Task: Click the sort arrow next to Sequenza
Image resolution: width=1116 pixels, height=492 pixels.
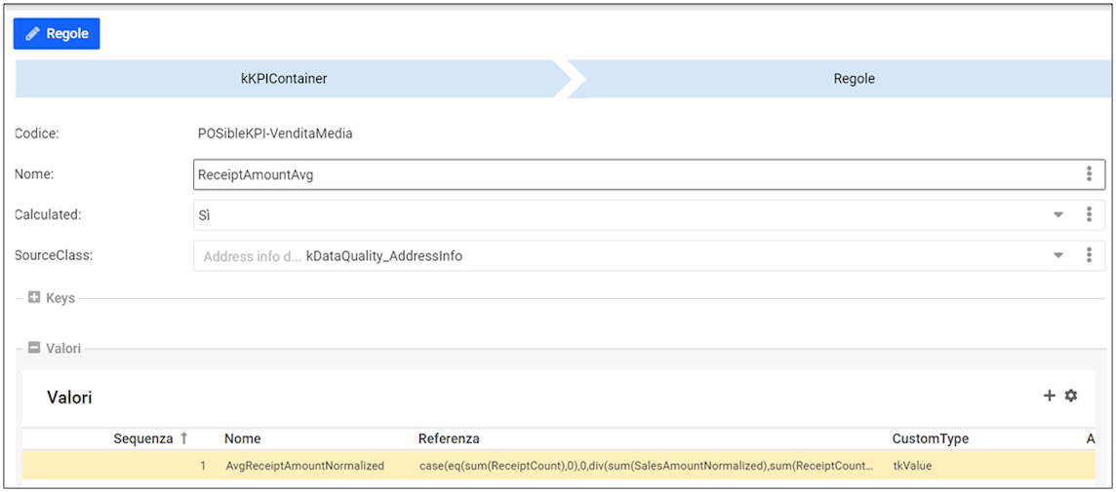Action: [x=182, y=438]
